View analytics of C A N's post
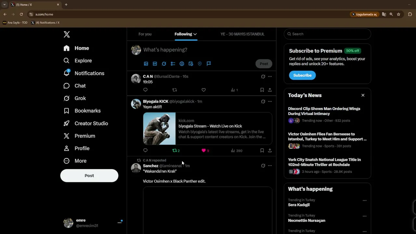 234,90
